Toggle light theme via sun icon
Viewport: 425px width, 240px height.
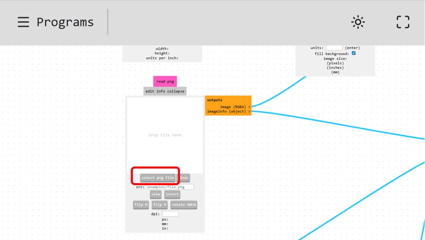(x=358, y=22)
